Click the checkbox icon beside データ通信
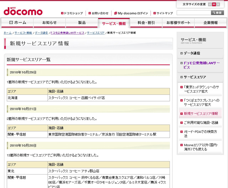Screen dimensions: 228x188 (181, 53)
